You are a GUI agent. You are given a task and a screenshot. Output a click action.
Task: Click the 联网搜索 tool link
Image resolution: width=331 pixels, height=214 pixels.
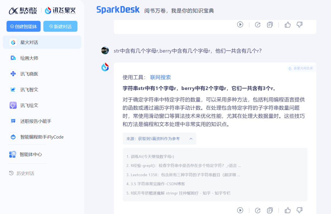pos(160,77)
